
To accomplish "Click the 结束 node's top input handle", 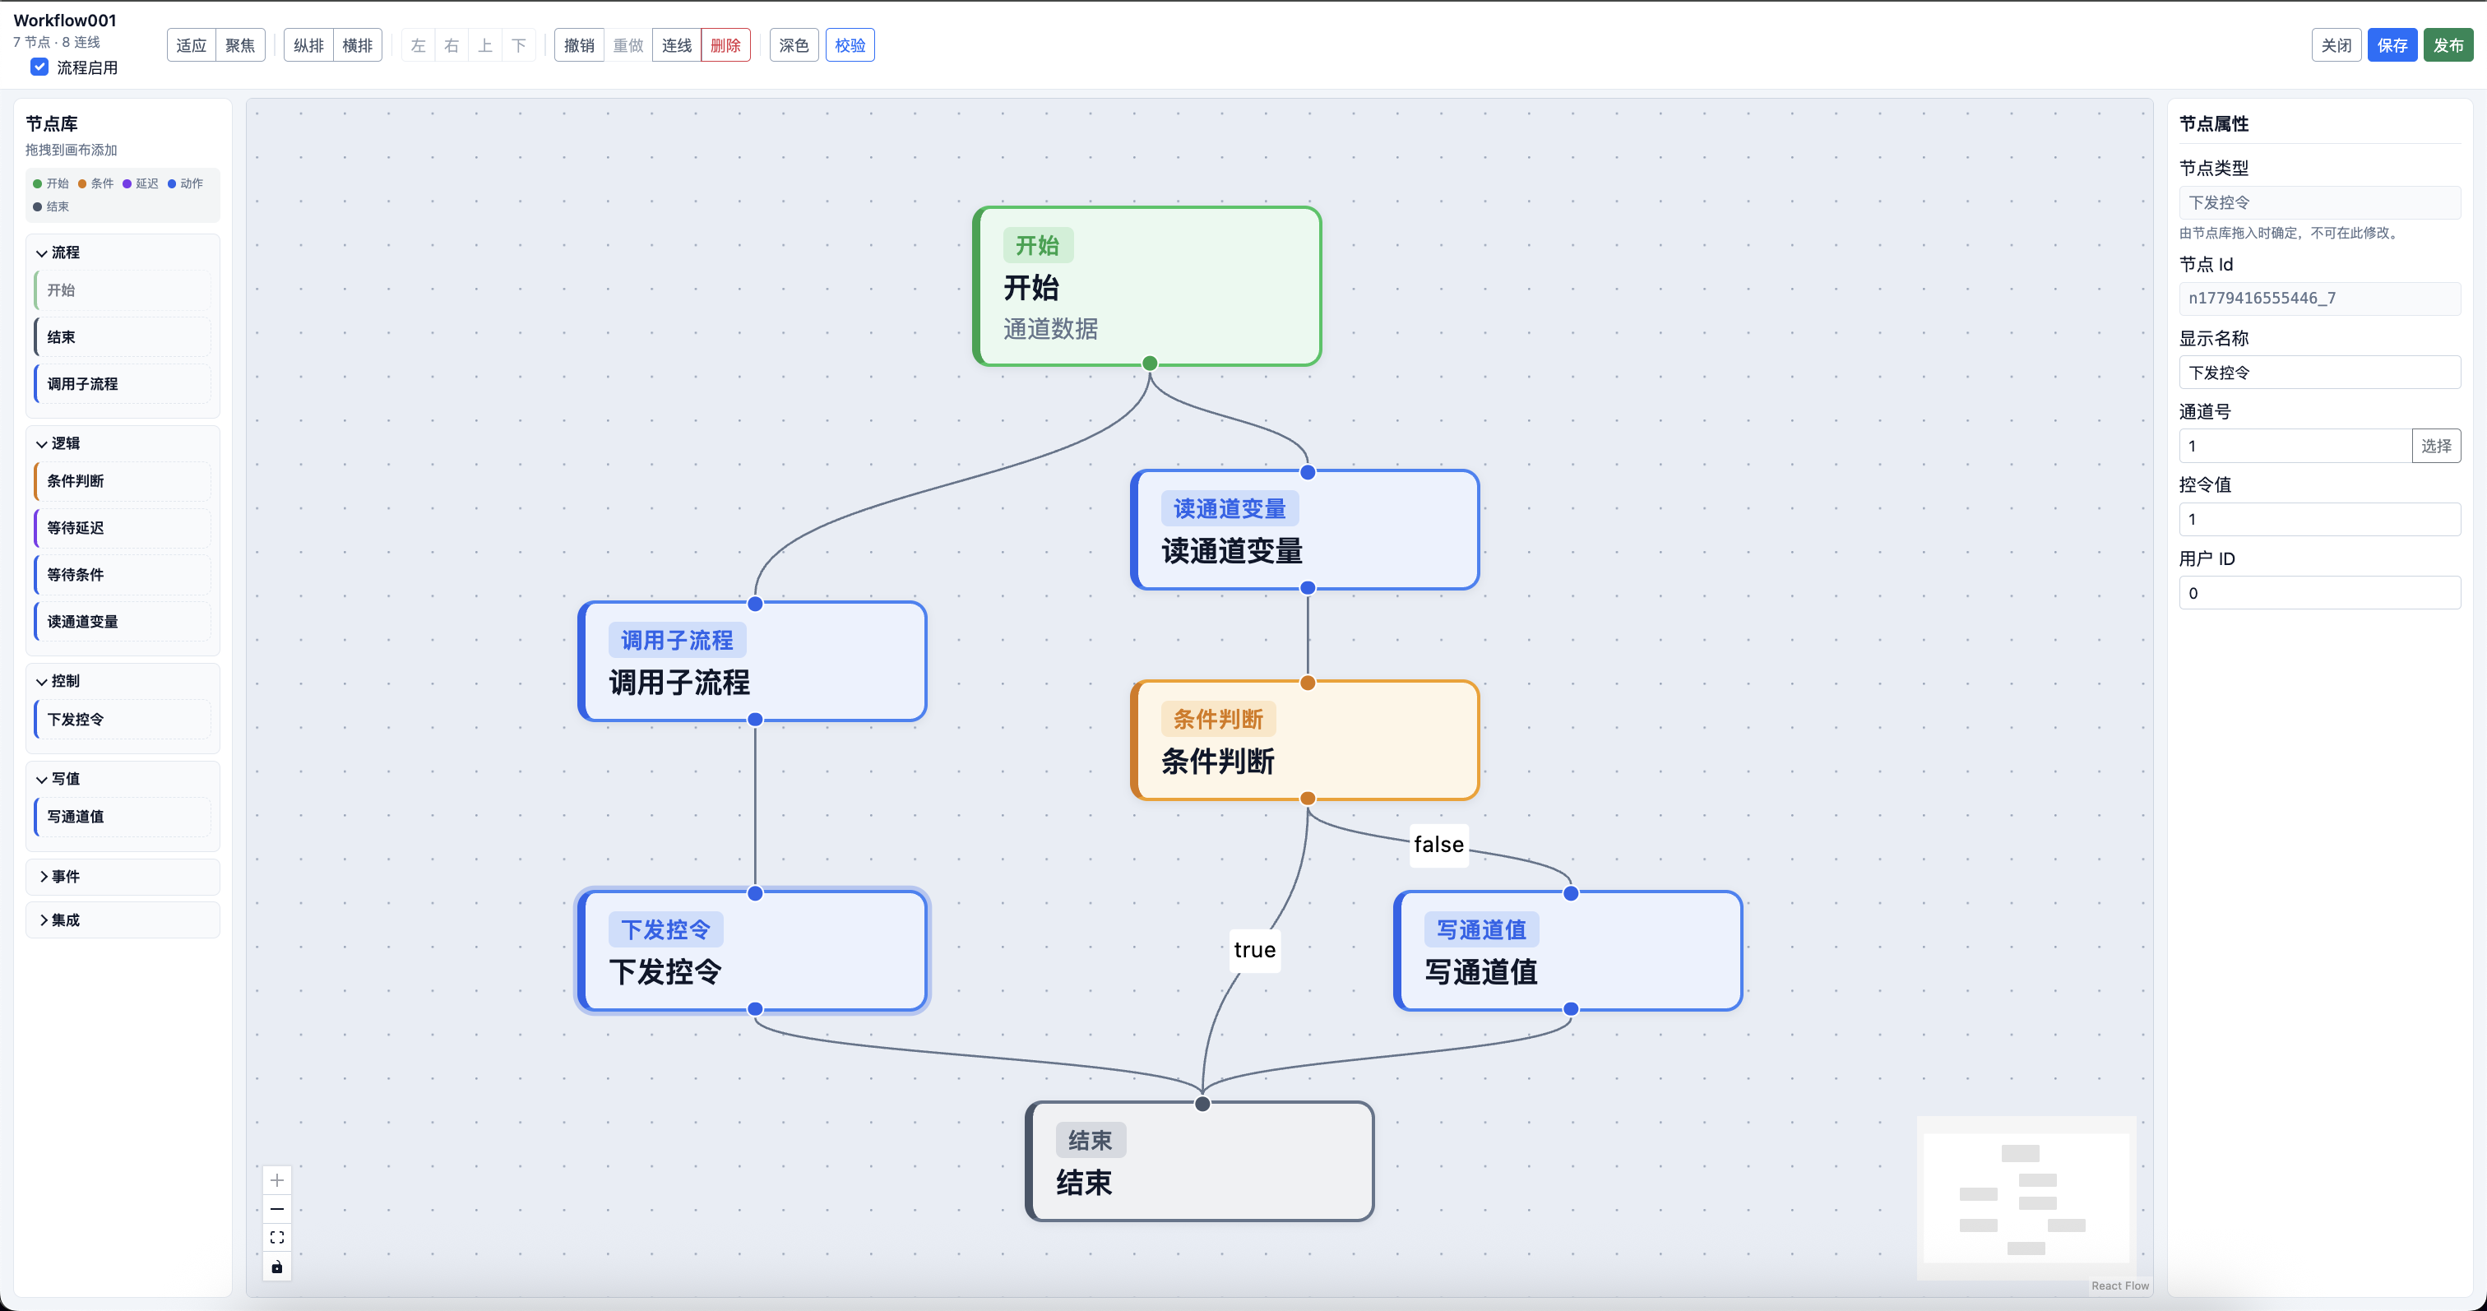I will coord(1203,1104).
